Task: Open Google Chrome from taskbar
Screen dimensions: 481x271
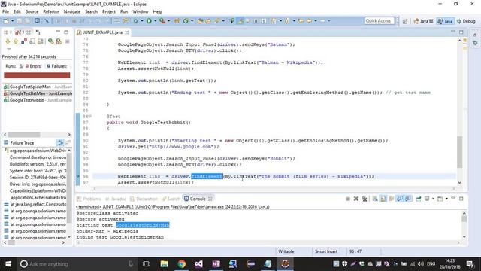Action: pos(181,264)
